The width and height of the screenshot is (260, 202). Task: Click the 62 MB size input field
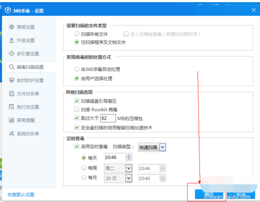point(108,118)
